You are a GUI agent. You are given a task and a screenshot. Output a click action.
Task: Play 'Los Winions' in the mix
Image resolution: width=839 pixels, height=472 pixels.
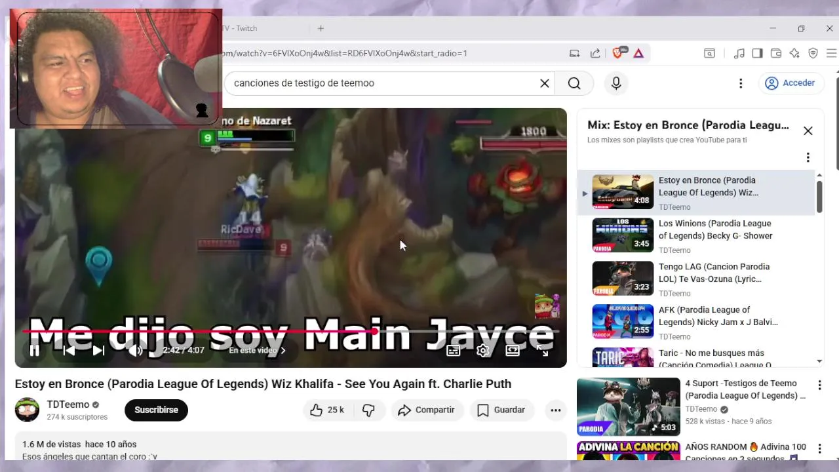pyautogui.click(x=696, y=235)
